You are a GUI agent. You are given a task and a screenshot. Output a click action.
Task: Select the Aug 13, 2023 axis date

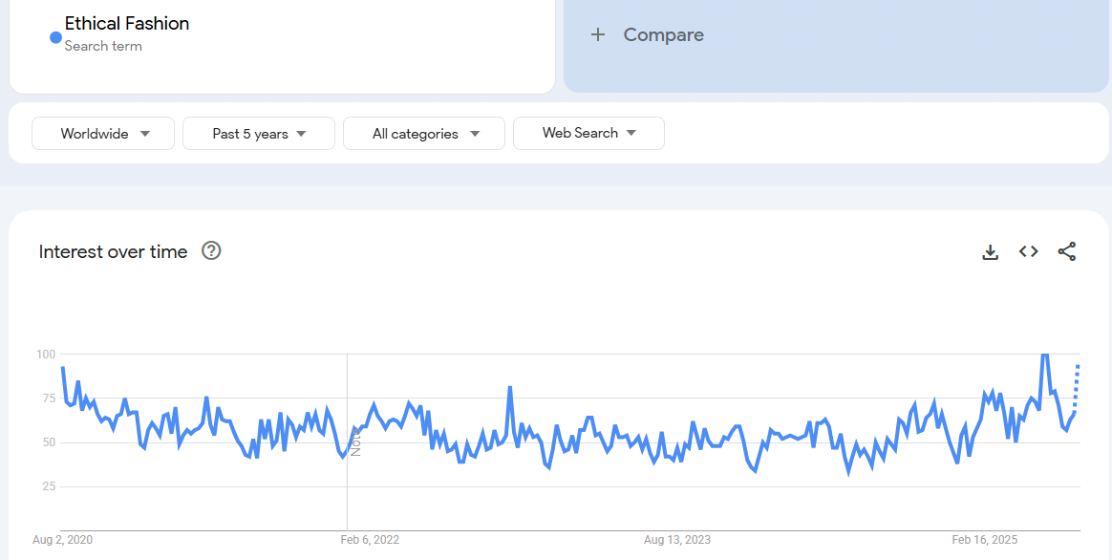(x=676, y=540)
